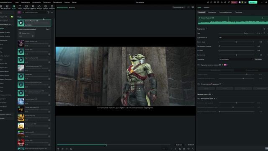Click the filter icon beside the audio search
This screenshot has width=268, height=151.
(49, 12)
